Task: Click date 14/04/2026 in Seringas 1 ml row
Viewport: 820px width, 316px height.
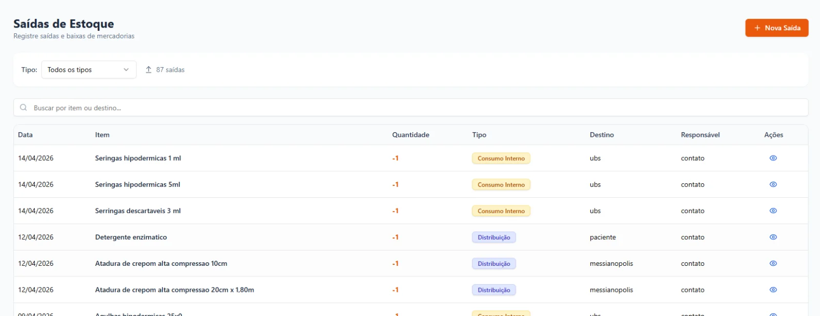Action: pyautogui.click(x=36, y=158)
